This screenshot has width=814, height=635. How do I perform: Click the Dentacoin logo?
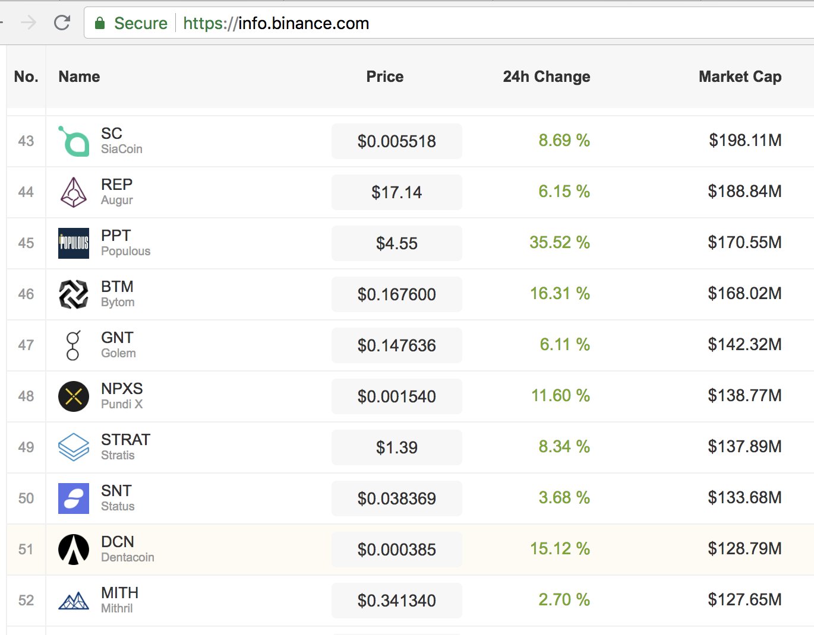(x=72, y=549)
